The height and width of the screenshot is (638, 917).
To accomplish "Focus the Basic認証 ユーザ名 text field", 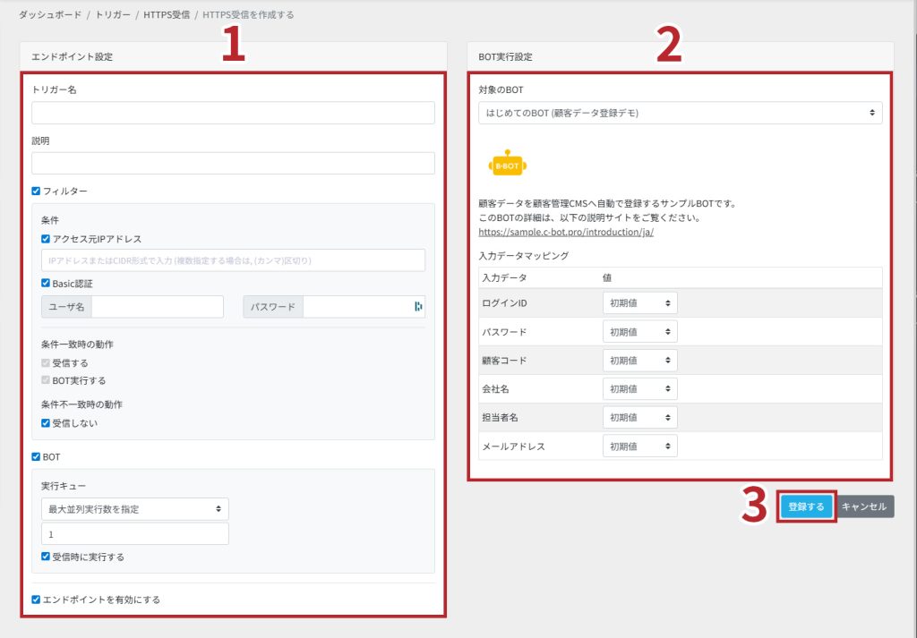I will pos(157,307).
